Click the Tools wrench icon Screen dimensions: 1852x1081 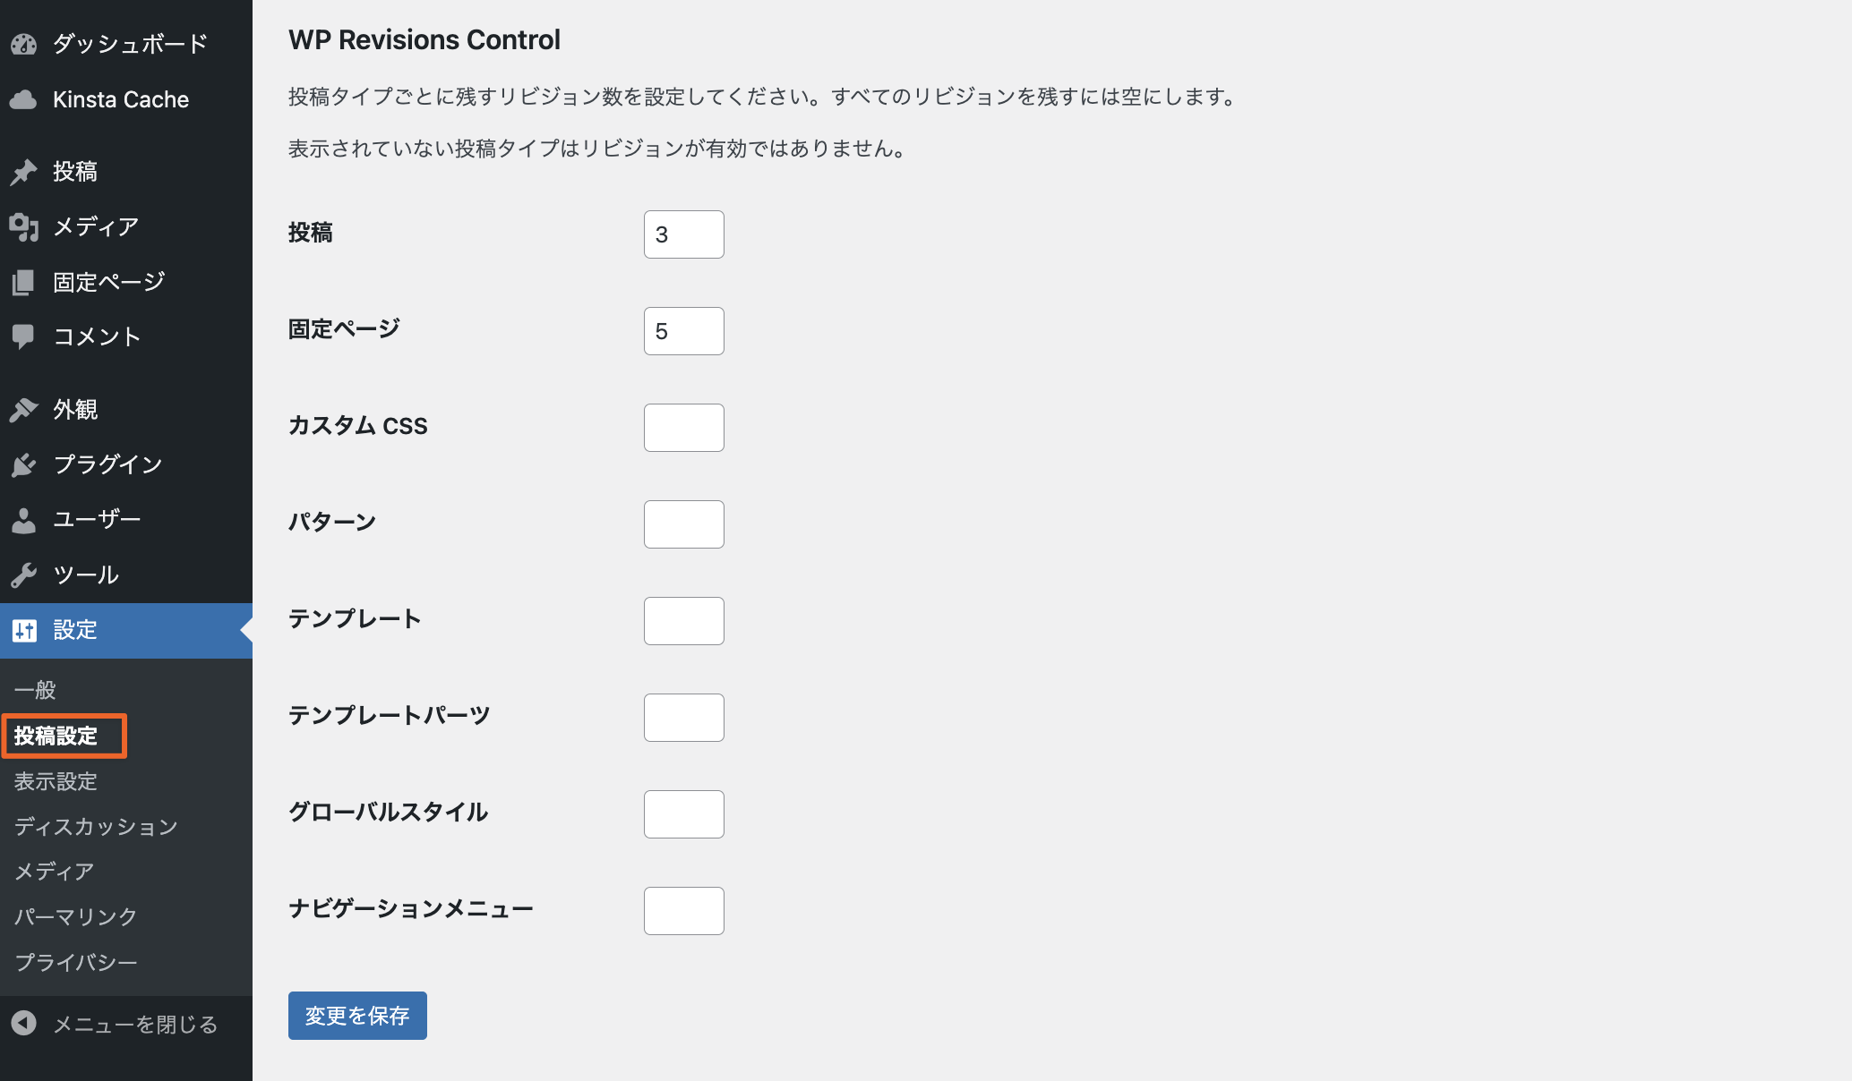[24, 575]
